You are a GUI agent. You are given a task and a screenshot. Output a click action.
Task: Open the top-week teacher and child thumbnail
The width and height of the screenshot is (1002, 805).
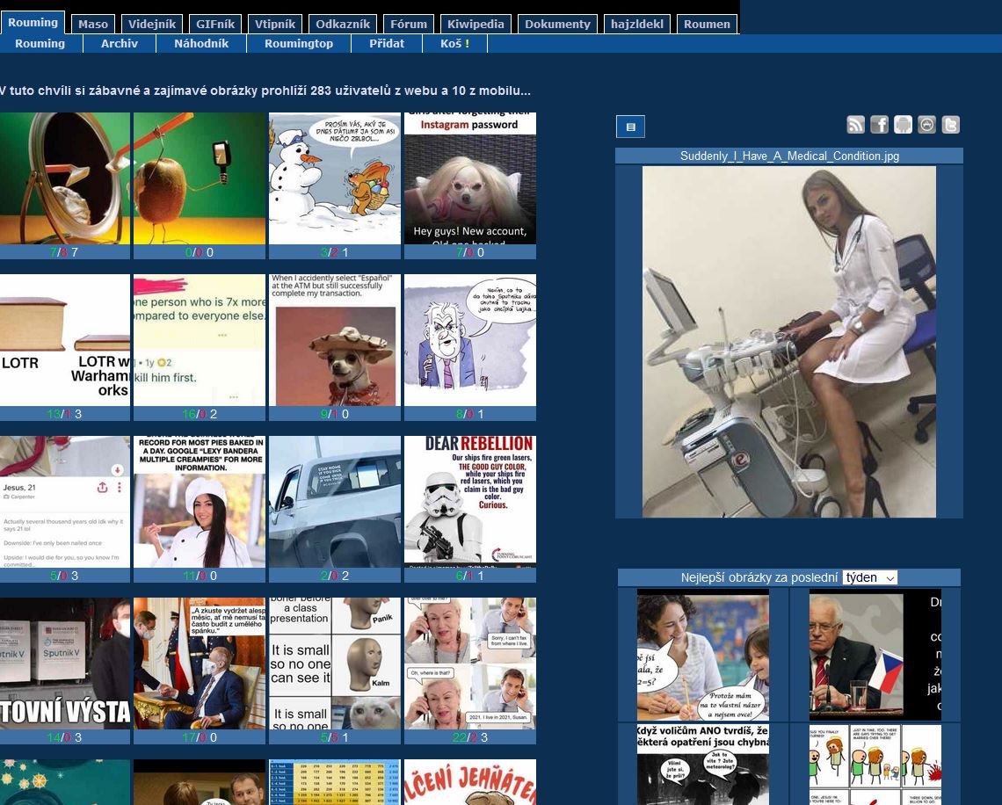pyautogui.click(x=703, y=655)
